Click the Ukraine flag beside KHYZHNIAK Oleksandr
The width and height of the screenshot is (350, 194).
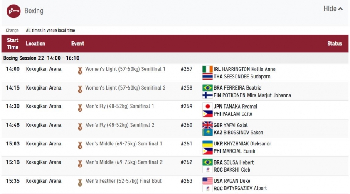[207, 144]
